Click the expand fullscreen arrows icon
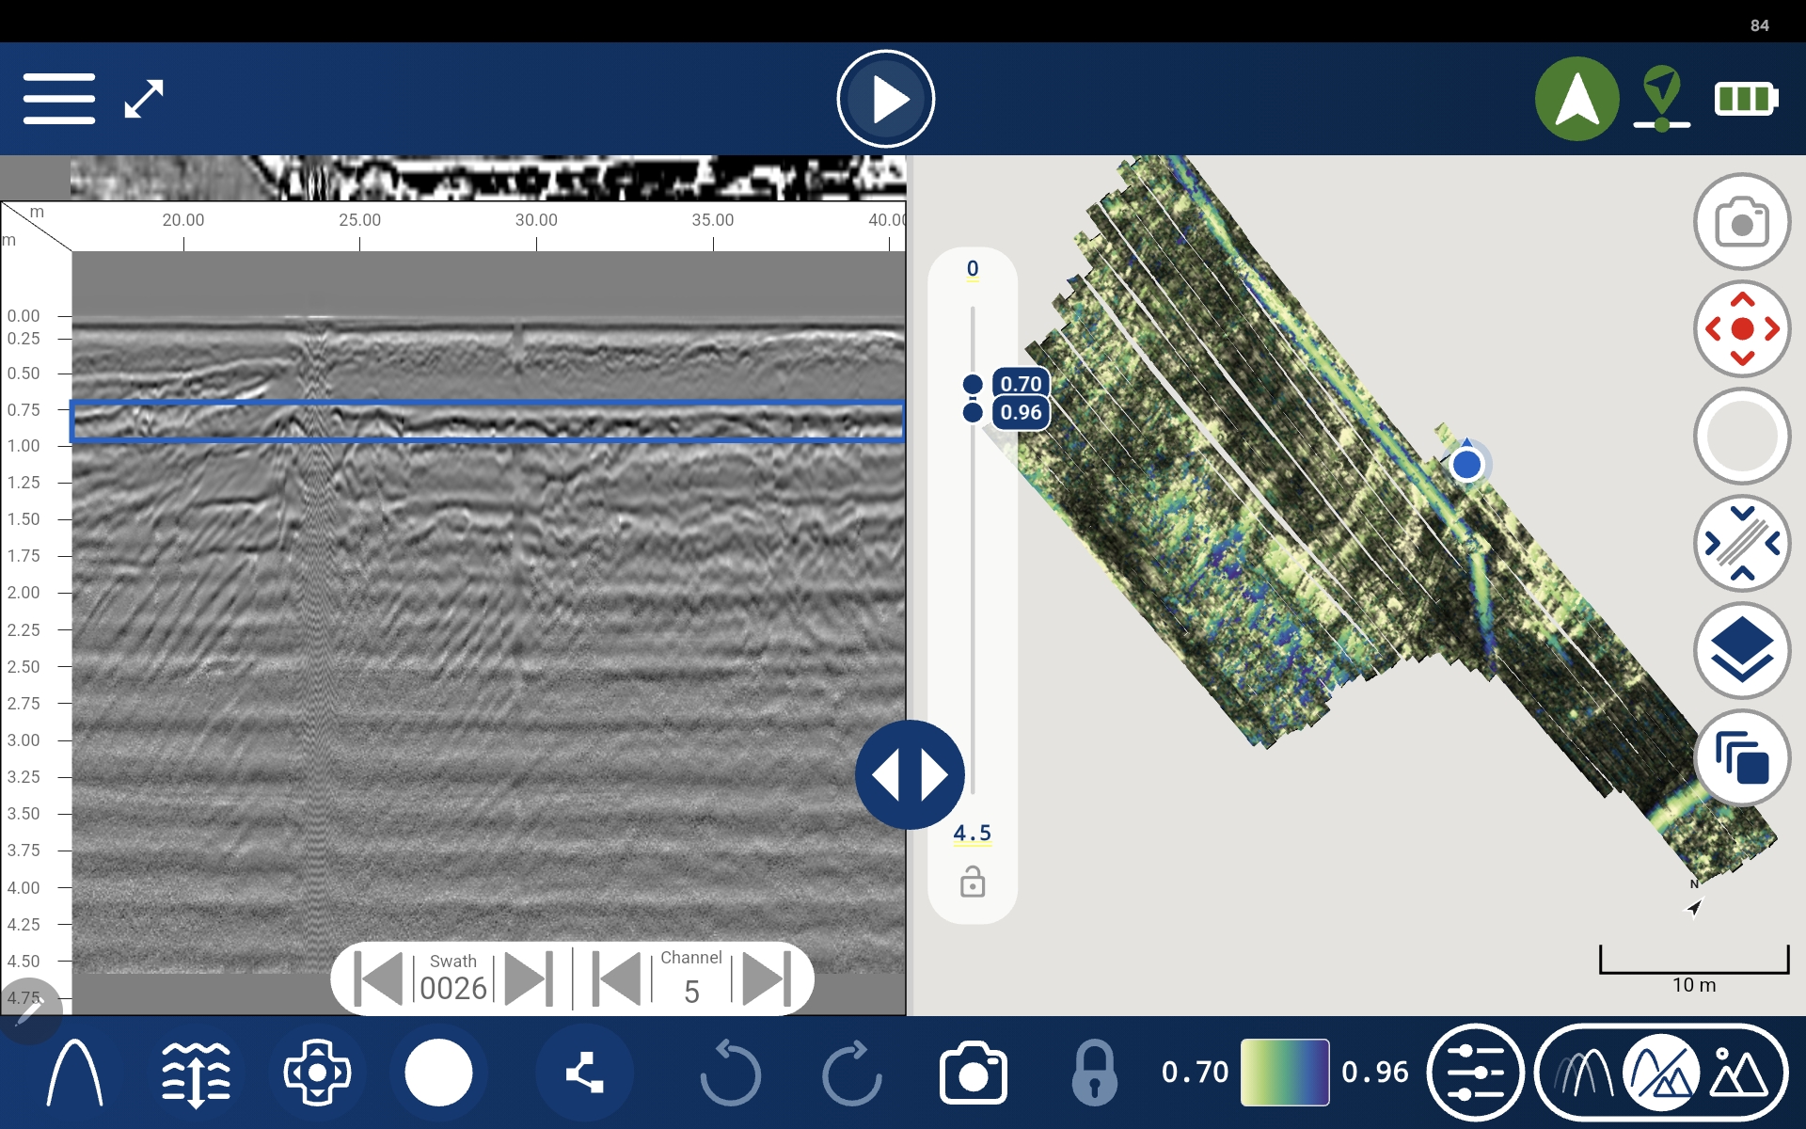The image size is (1806, 1129). (x=144, y=99)
